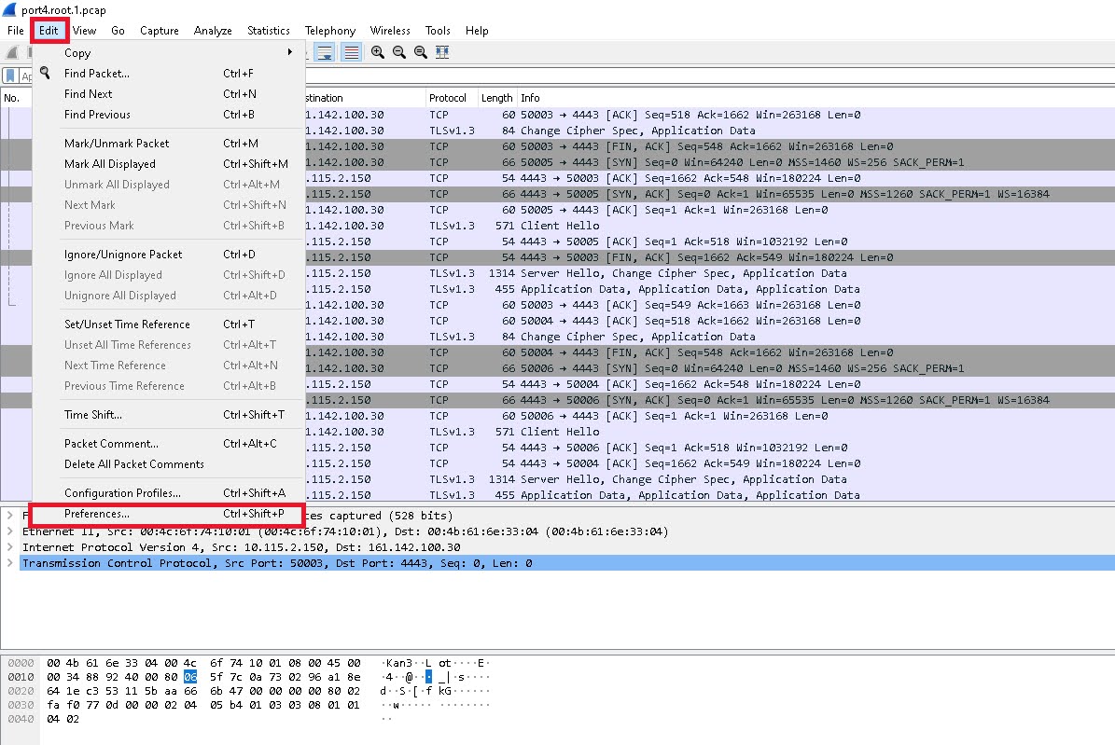Click the display filter bookmark icon
1115x745 pixels.
click(x=10, y=76)
